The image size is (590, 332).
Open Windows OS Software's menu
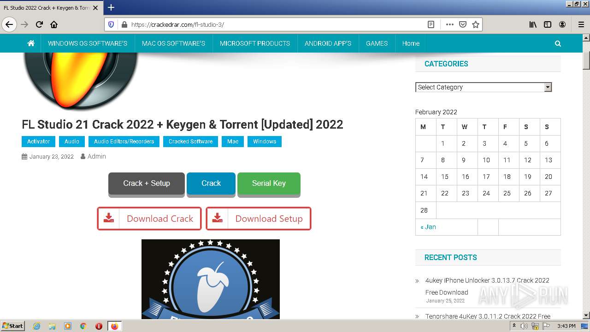coord(88,43)
